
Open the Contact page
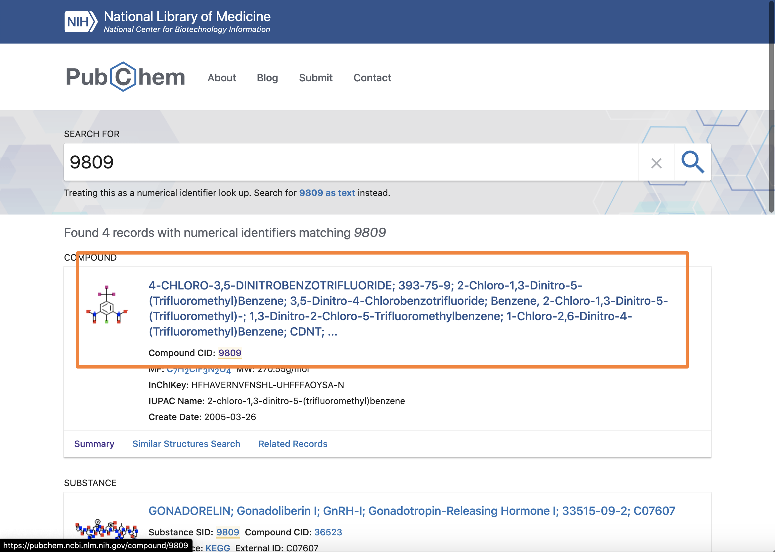(x=372, y=78)
